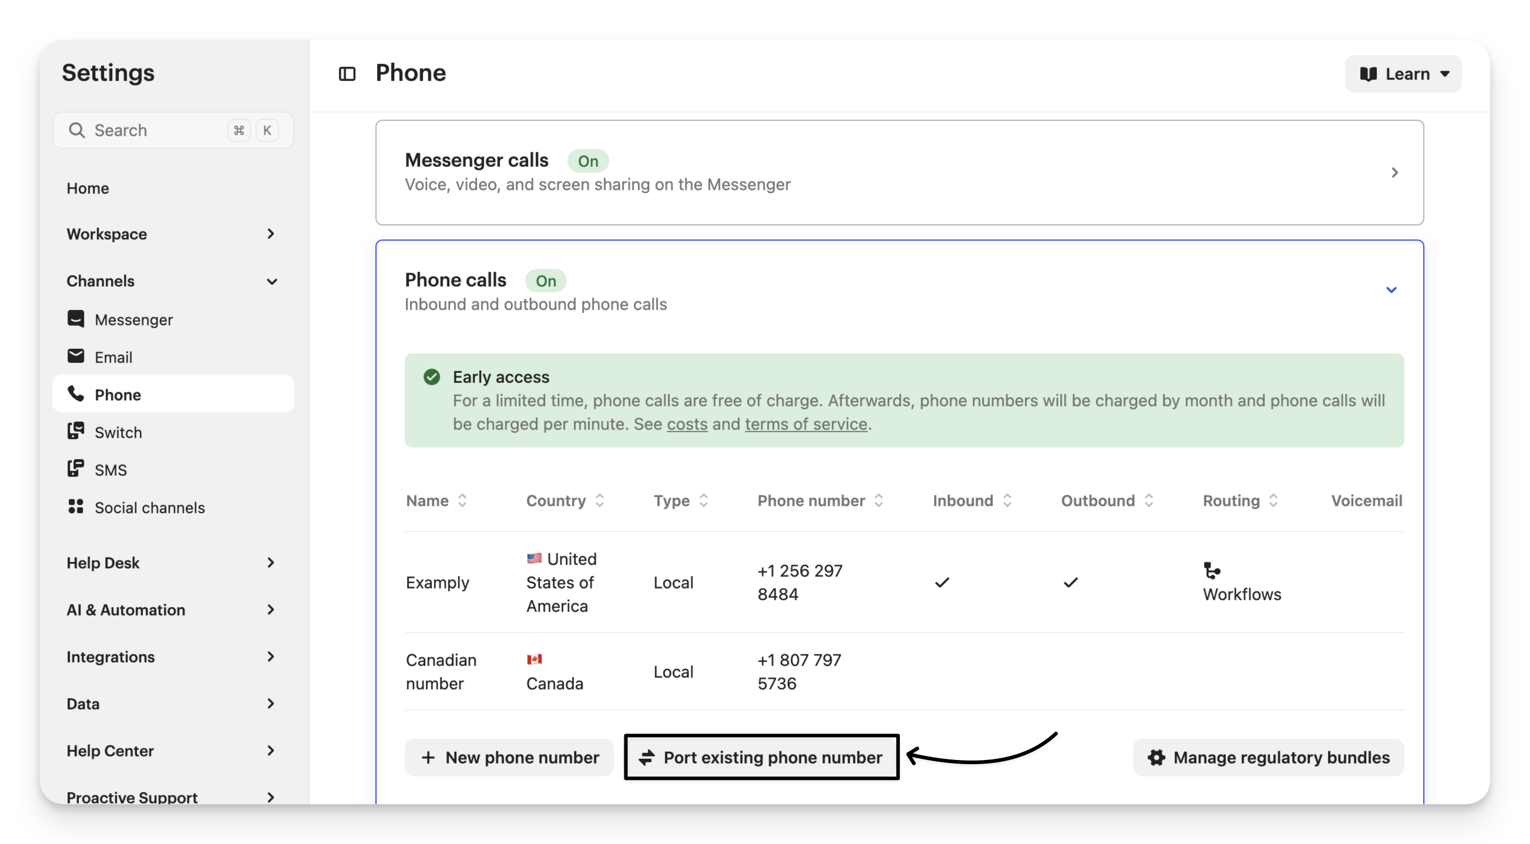Click the Voicemail column header

coord(1366,500)
